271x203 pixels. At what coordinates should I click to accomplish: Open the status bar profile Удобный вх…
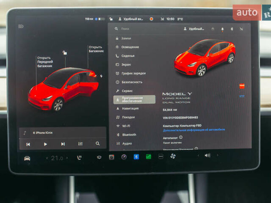[x=131, y=19]
